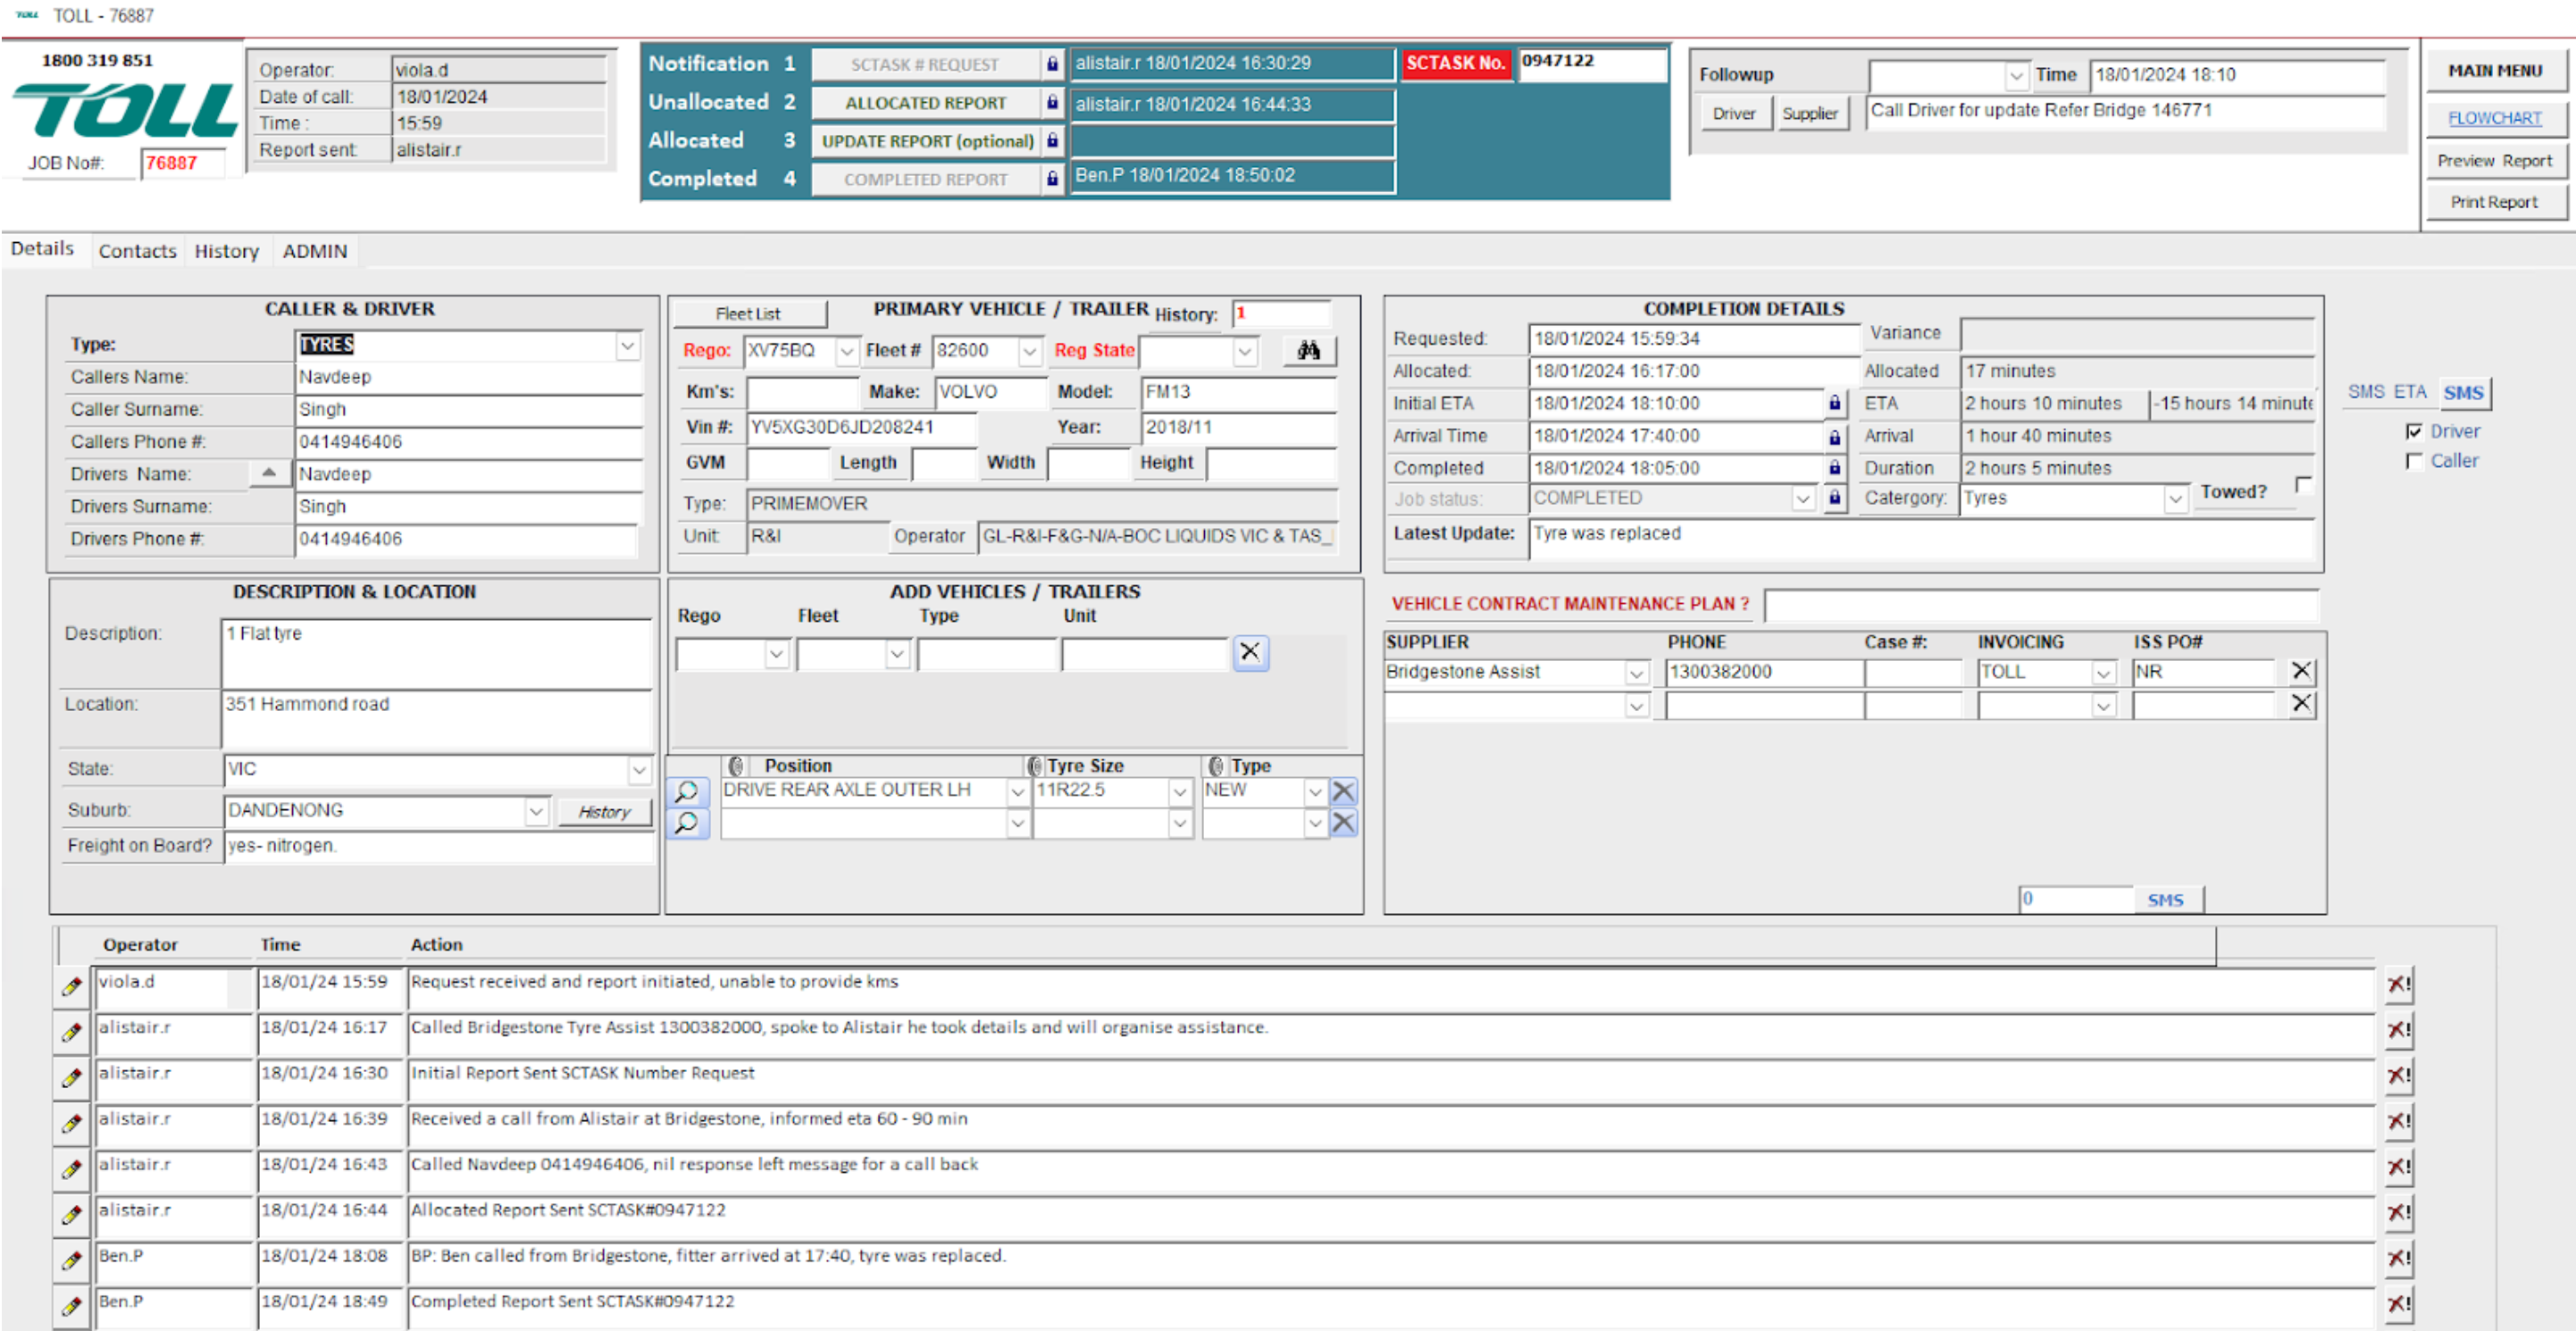Screen dimensions: 2576x1331
Task: Uncheck the Driver SMS checkbox
Action: (x=2414, y=431)
